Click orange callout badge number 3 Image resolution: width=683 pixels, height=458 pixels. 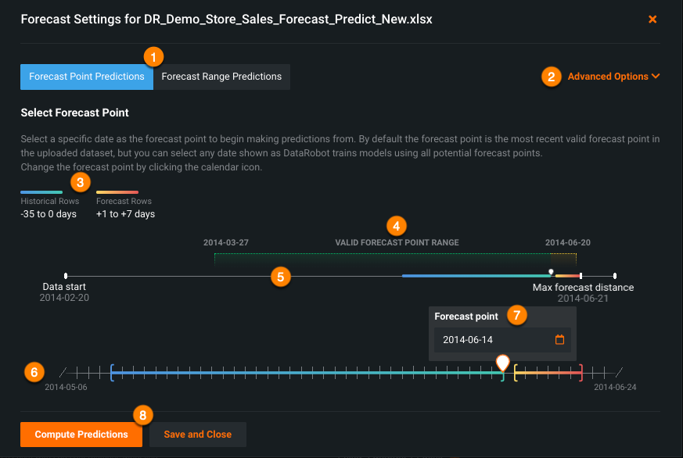(80, 182)
